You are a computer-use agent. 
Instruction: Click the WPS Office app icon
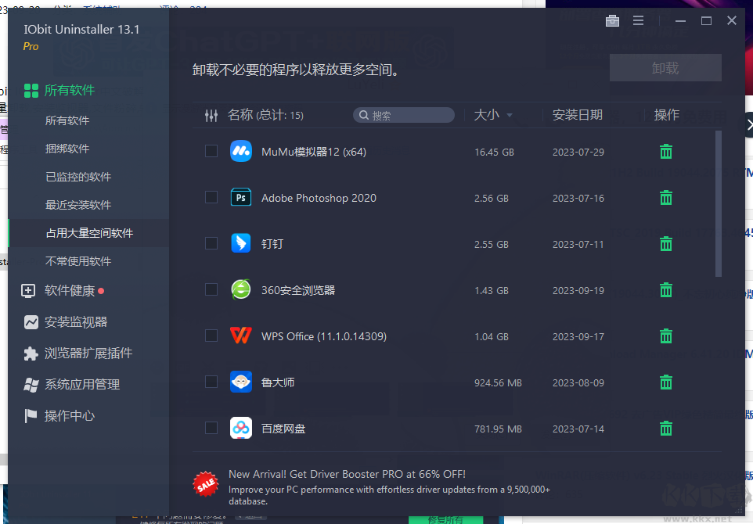tap(241, 336)
